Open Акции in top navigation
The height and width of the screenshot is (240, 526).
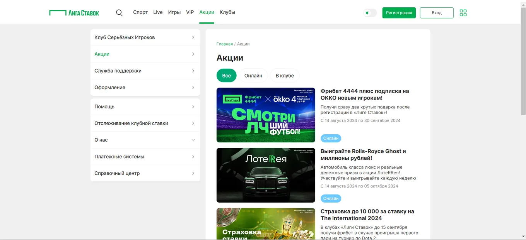click(x=207, y=12)
